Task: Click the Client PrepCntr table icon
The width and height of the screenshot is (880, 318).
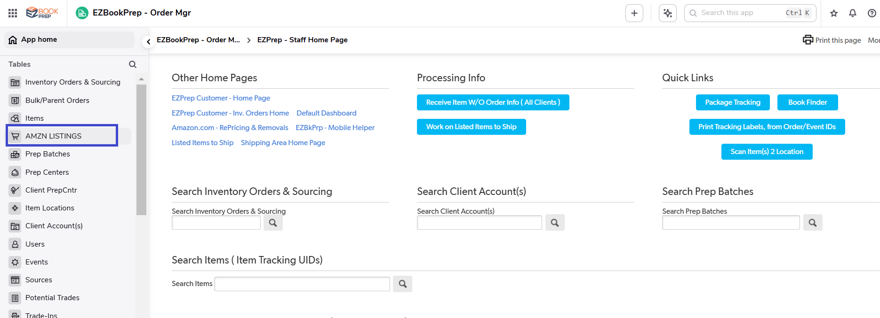Action: point(15,190)
